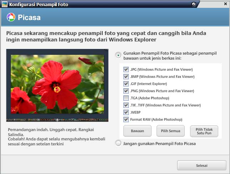Click the filmstrip bar below preview photo

point(57,120)
